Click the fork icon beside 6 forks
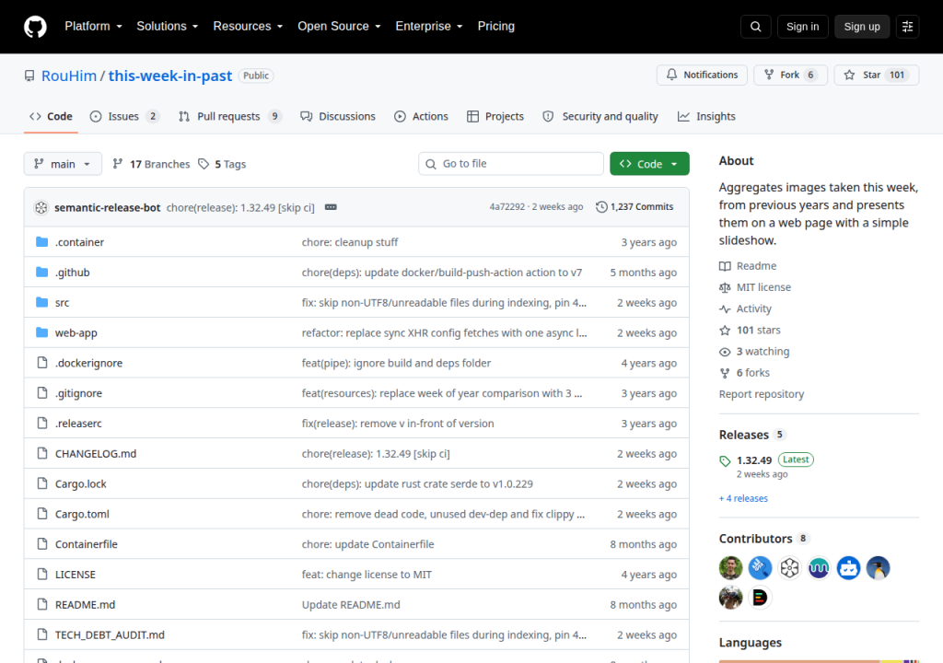 (725, 373)
